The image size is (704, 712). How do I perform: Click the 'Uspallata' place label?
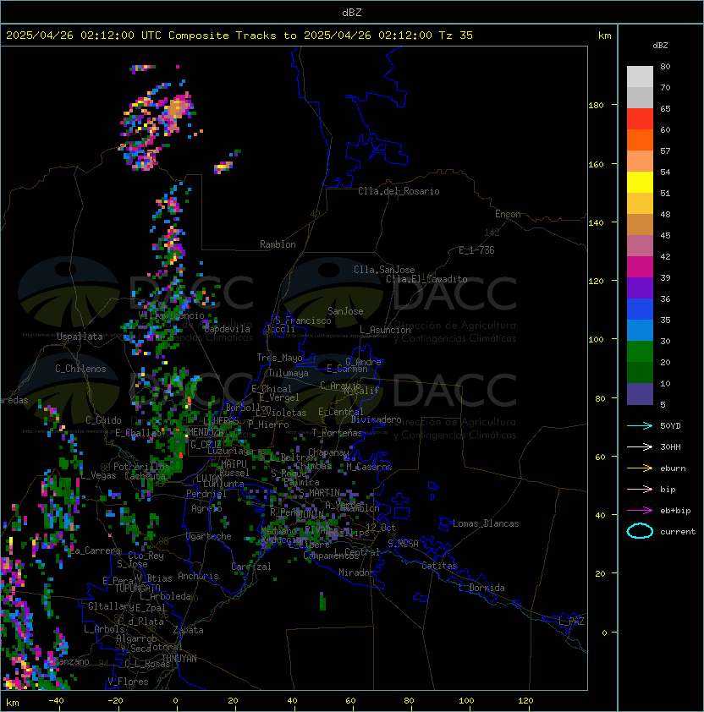click(x=80, y=337)
